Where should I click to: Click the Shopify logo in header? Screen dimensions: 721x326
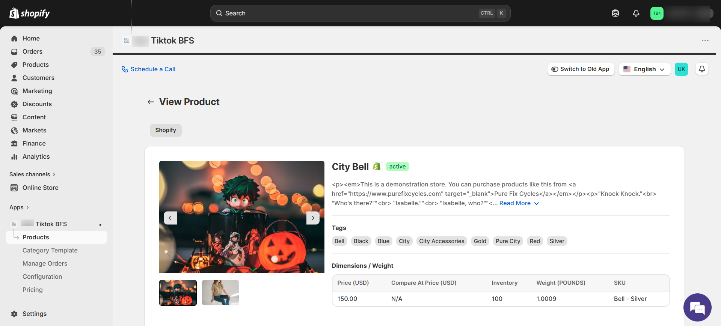click(30, 13)
